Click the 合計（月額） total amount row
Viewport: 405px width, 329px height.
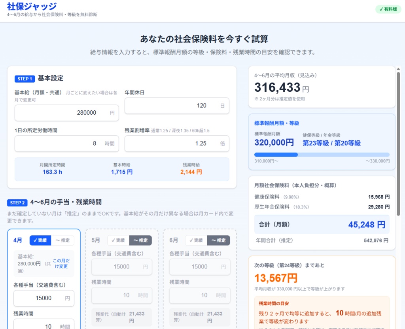click(321, 224)
